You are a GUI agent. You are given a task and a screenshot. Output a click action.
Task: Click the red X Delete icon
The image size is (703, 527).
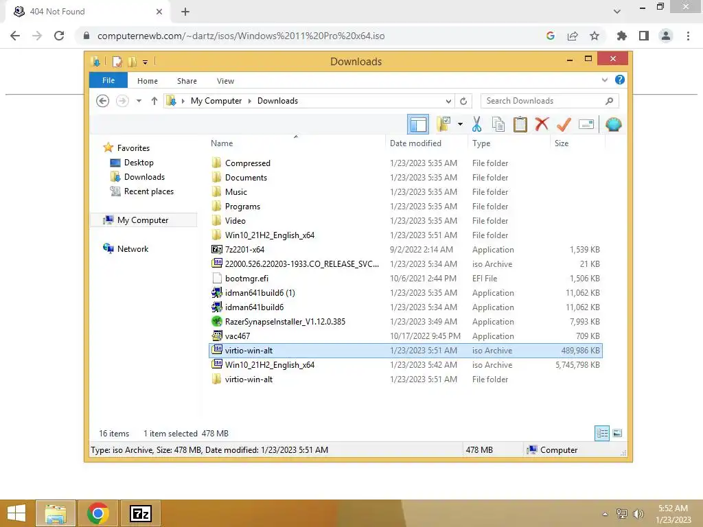pyautogui.click(x=542, y=124)
